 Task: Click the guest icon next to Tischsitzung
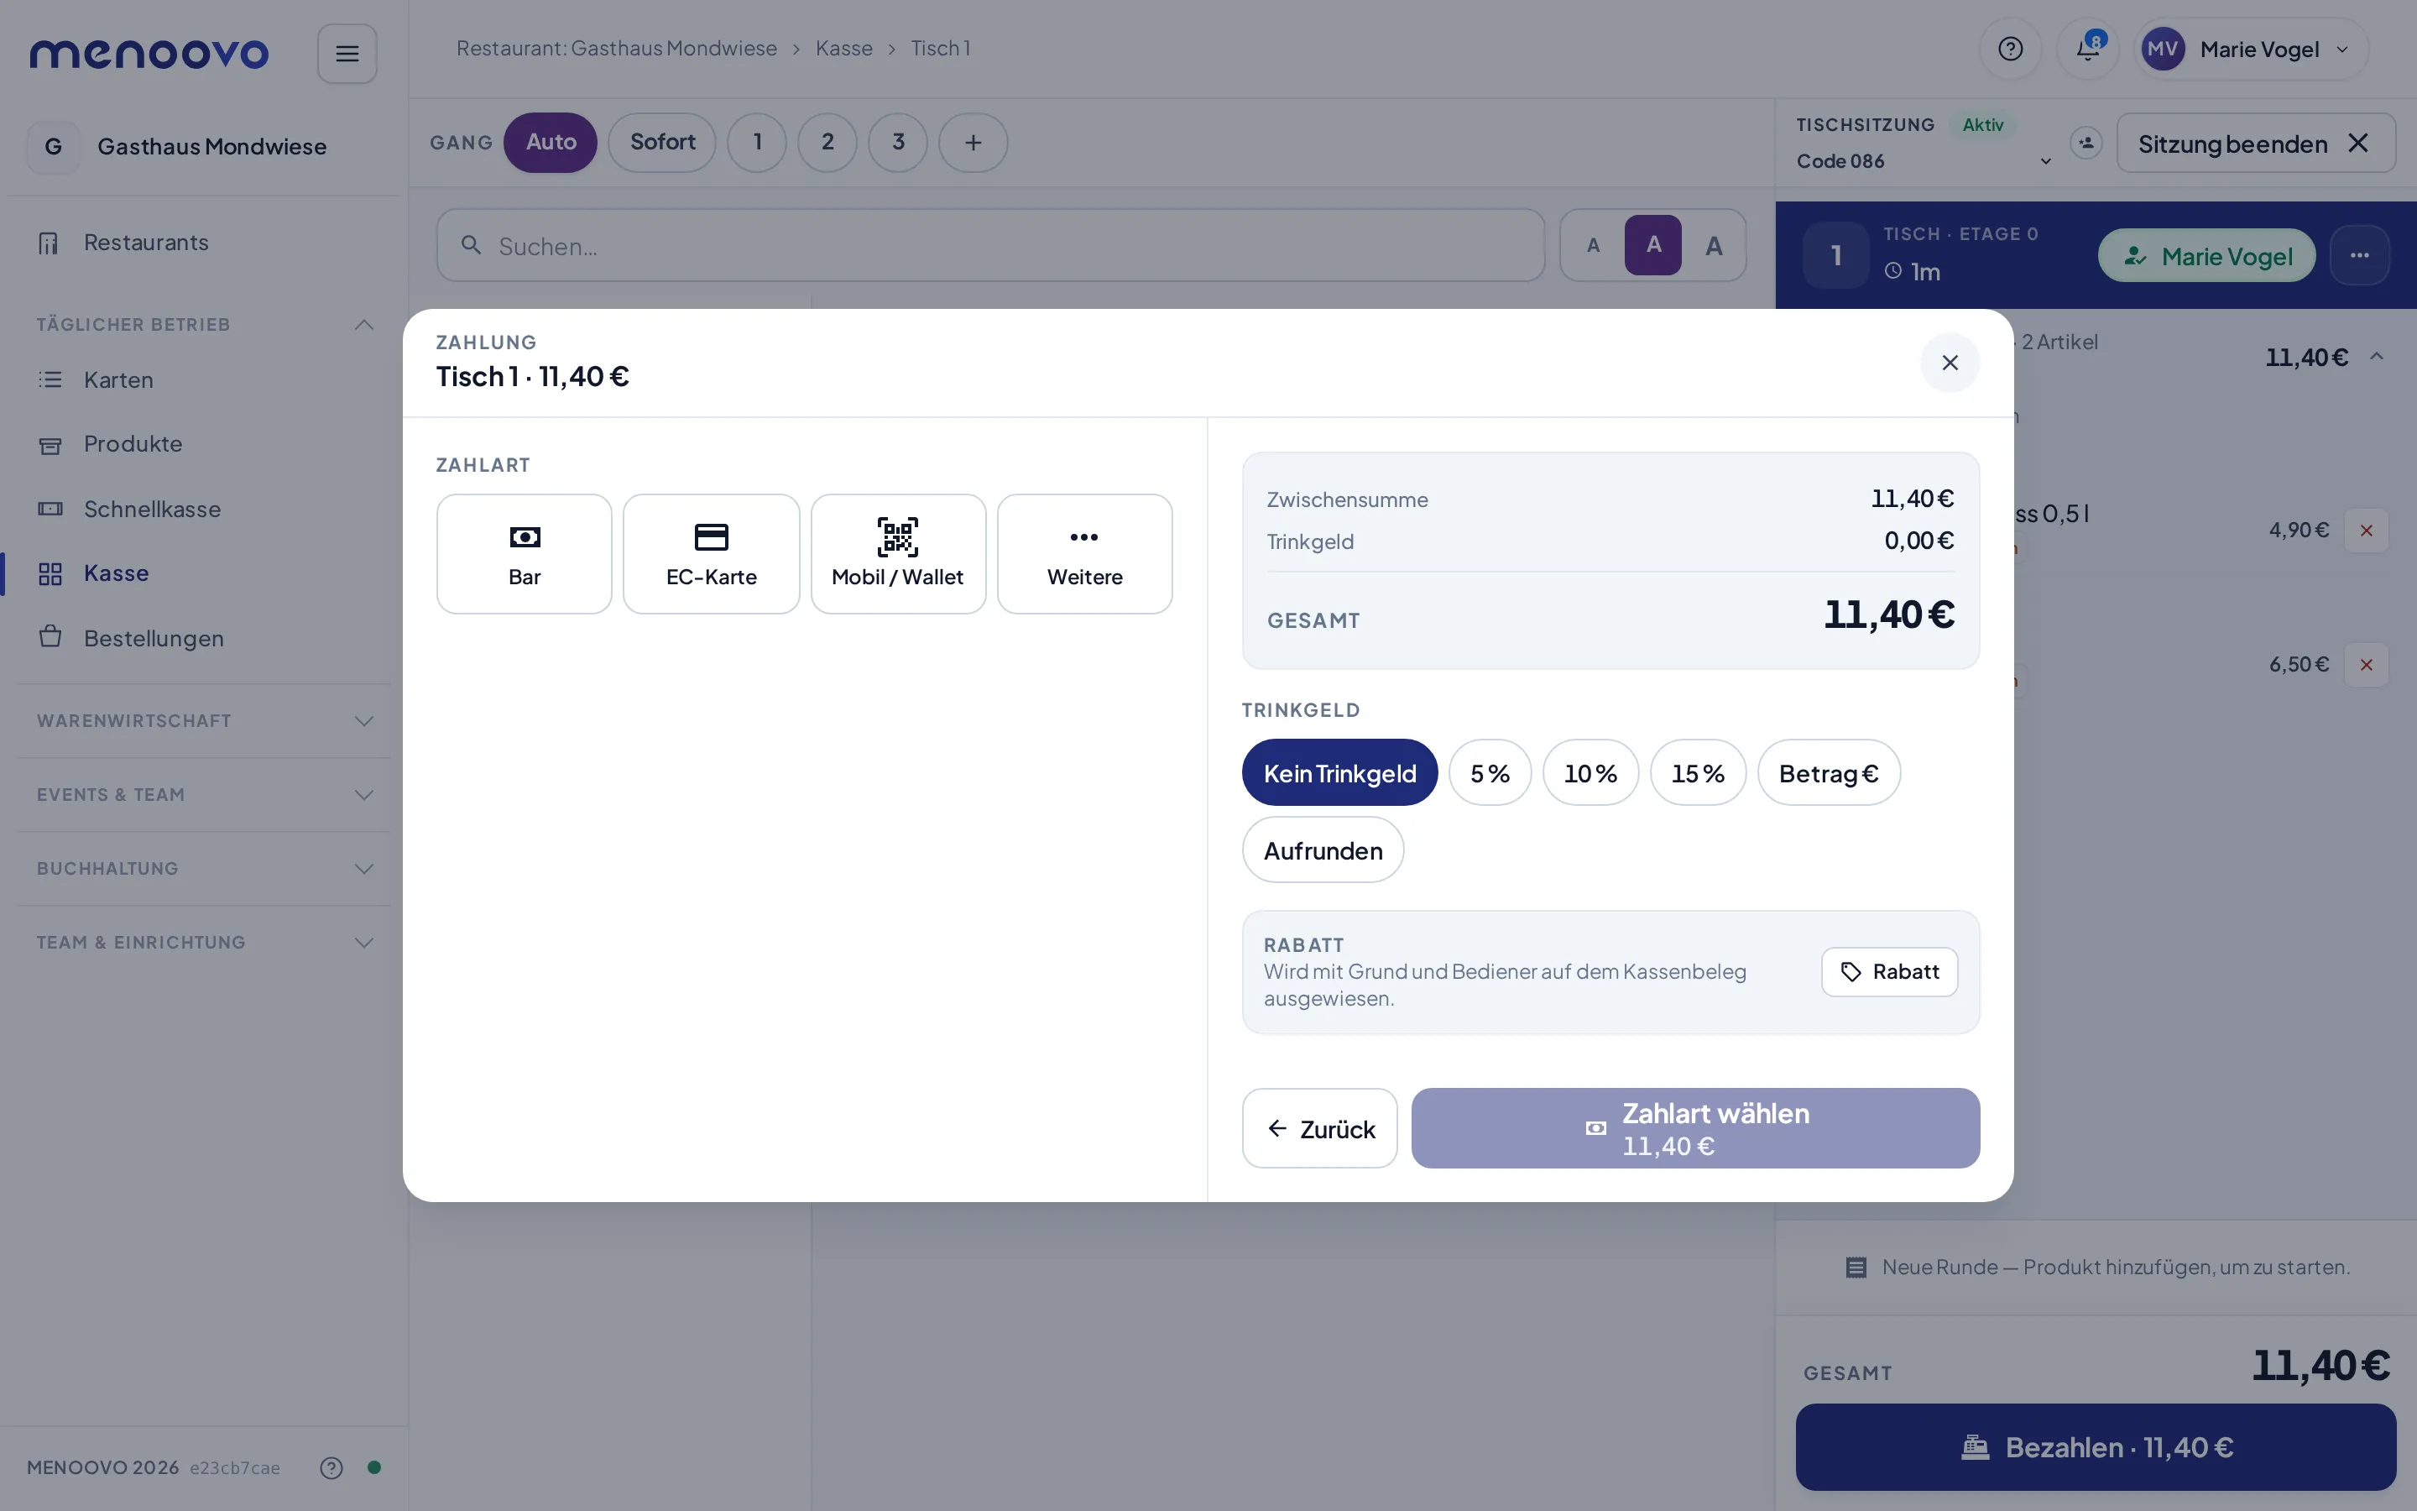(x=2086, y=143)
